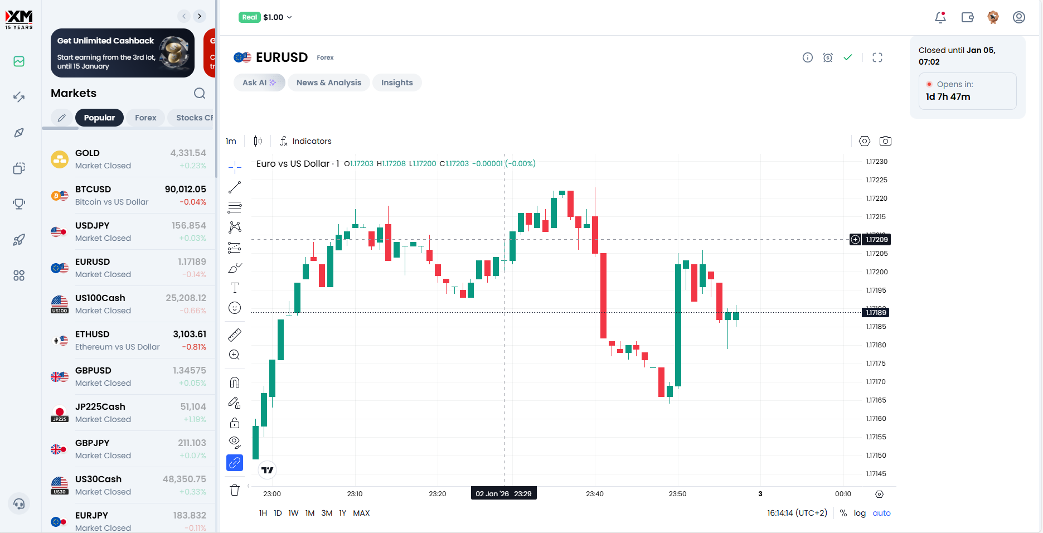Click the trash icon to remove drawings
The width and height of the screenshot is (1043, 533).
pos(235,490)
